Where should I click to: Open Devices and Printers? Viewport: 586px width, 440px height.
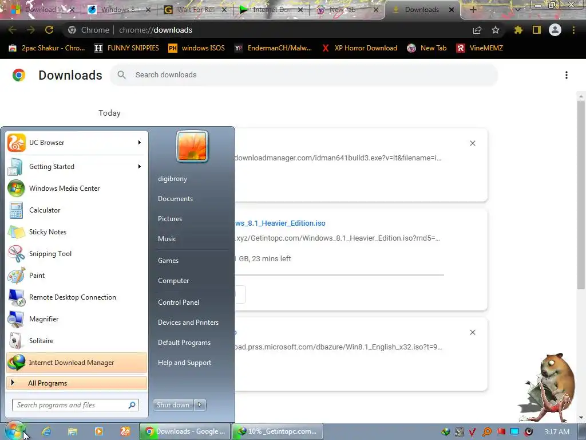pos(188,323)
